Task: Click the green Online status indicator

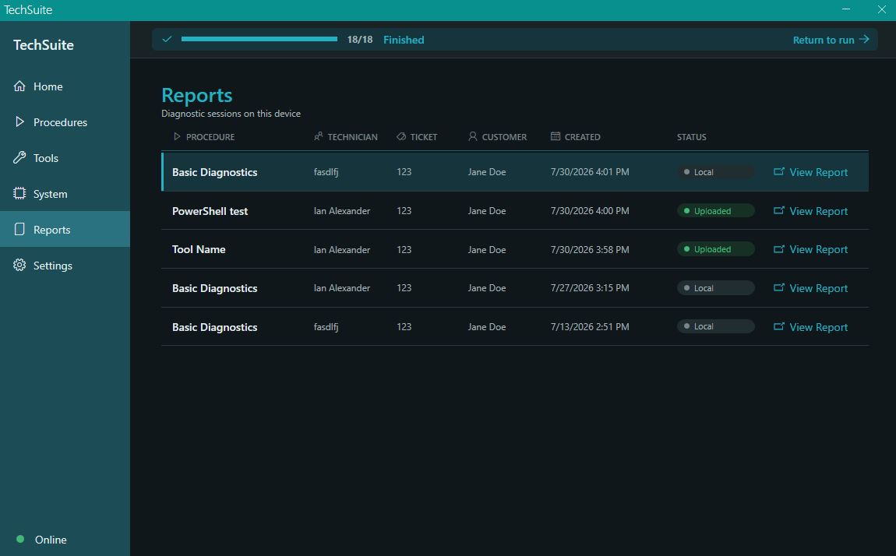Action: 20,539
